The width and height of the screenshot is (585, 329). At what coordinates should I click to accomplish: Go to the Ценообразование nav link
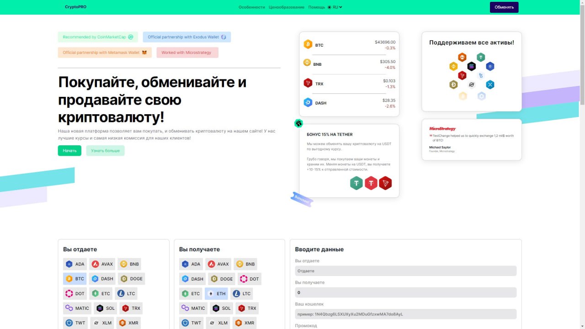coord(286,7)
